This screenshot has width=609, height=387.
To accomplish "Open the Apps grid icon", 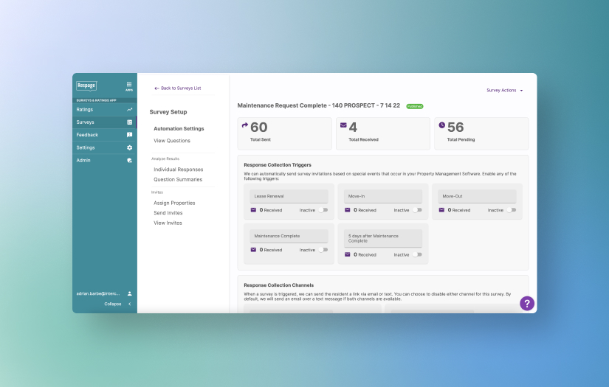I will (129, 86).
